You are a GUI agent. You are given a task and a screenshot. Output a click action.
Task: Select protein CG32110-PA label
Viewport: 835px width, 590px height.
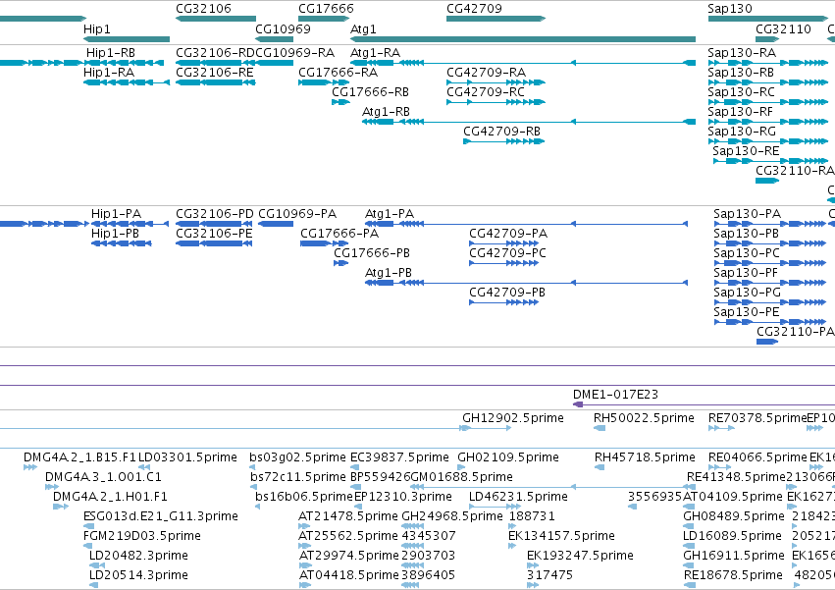(796, 332)
